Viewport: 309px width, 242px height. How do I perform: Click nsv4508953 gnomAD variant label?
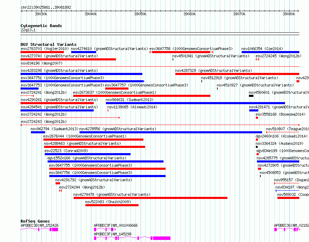pos(284,173)
